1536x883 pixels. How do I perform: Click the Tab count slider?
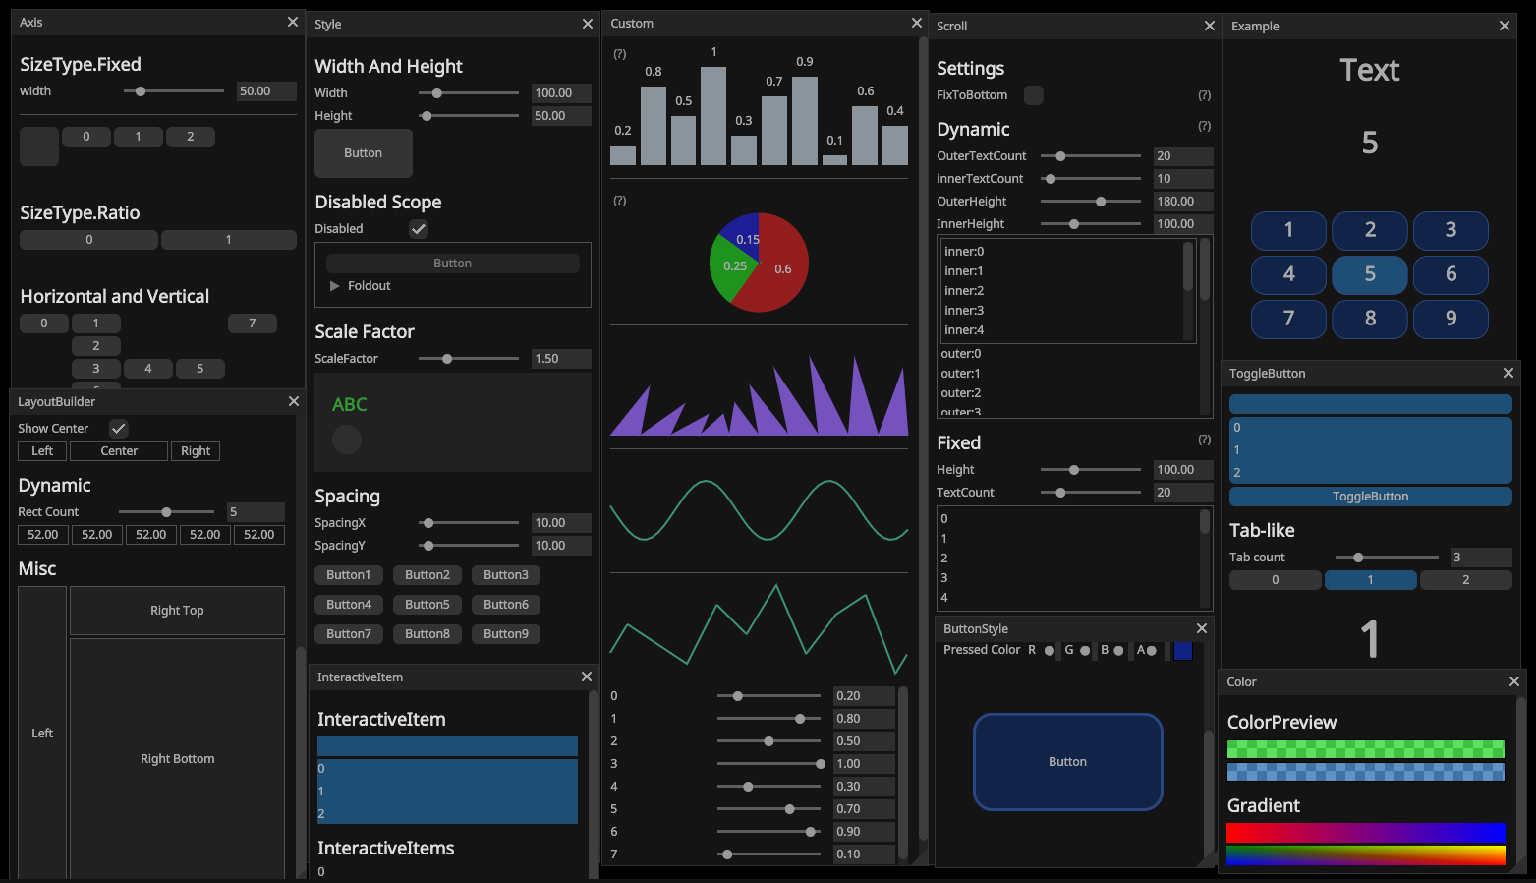click(1387, 558)
